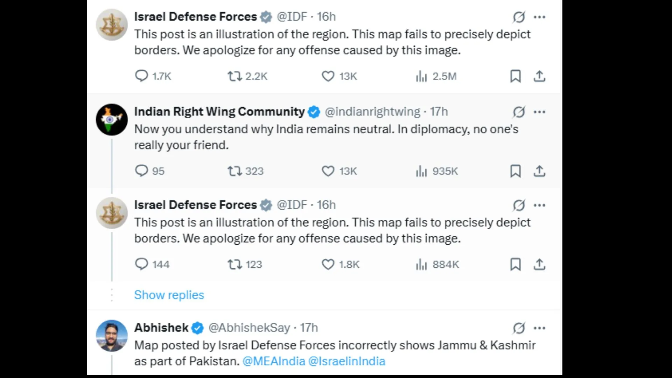Reply to the IDF post with 144 comments
The height and width of the screenshot is (378, 672).
point(142,264)
